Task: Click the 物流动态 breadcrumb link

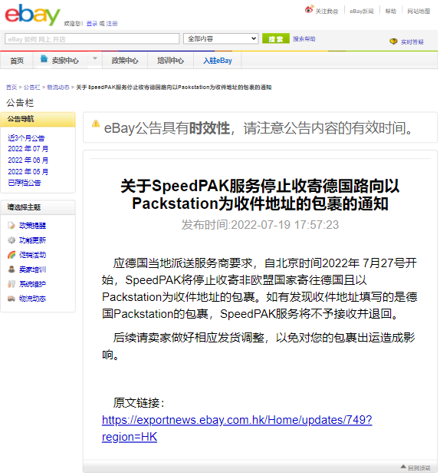Action: coord(58,88)
